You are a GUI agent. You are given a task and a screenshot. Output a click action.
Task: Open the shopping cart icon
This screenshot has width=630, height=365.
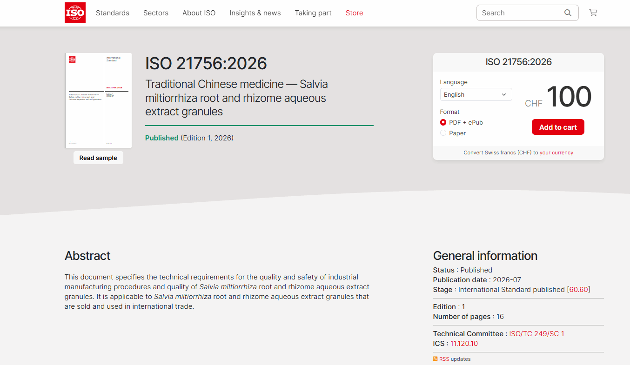[x=593, y=13]
